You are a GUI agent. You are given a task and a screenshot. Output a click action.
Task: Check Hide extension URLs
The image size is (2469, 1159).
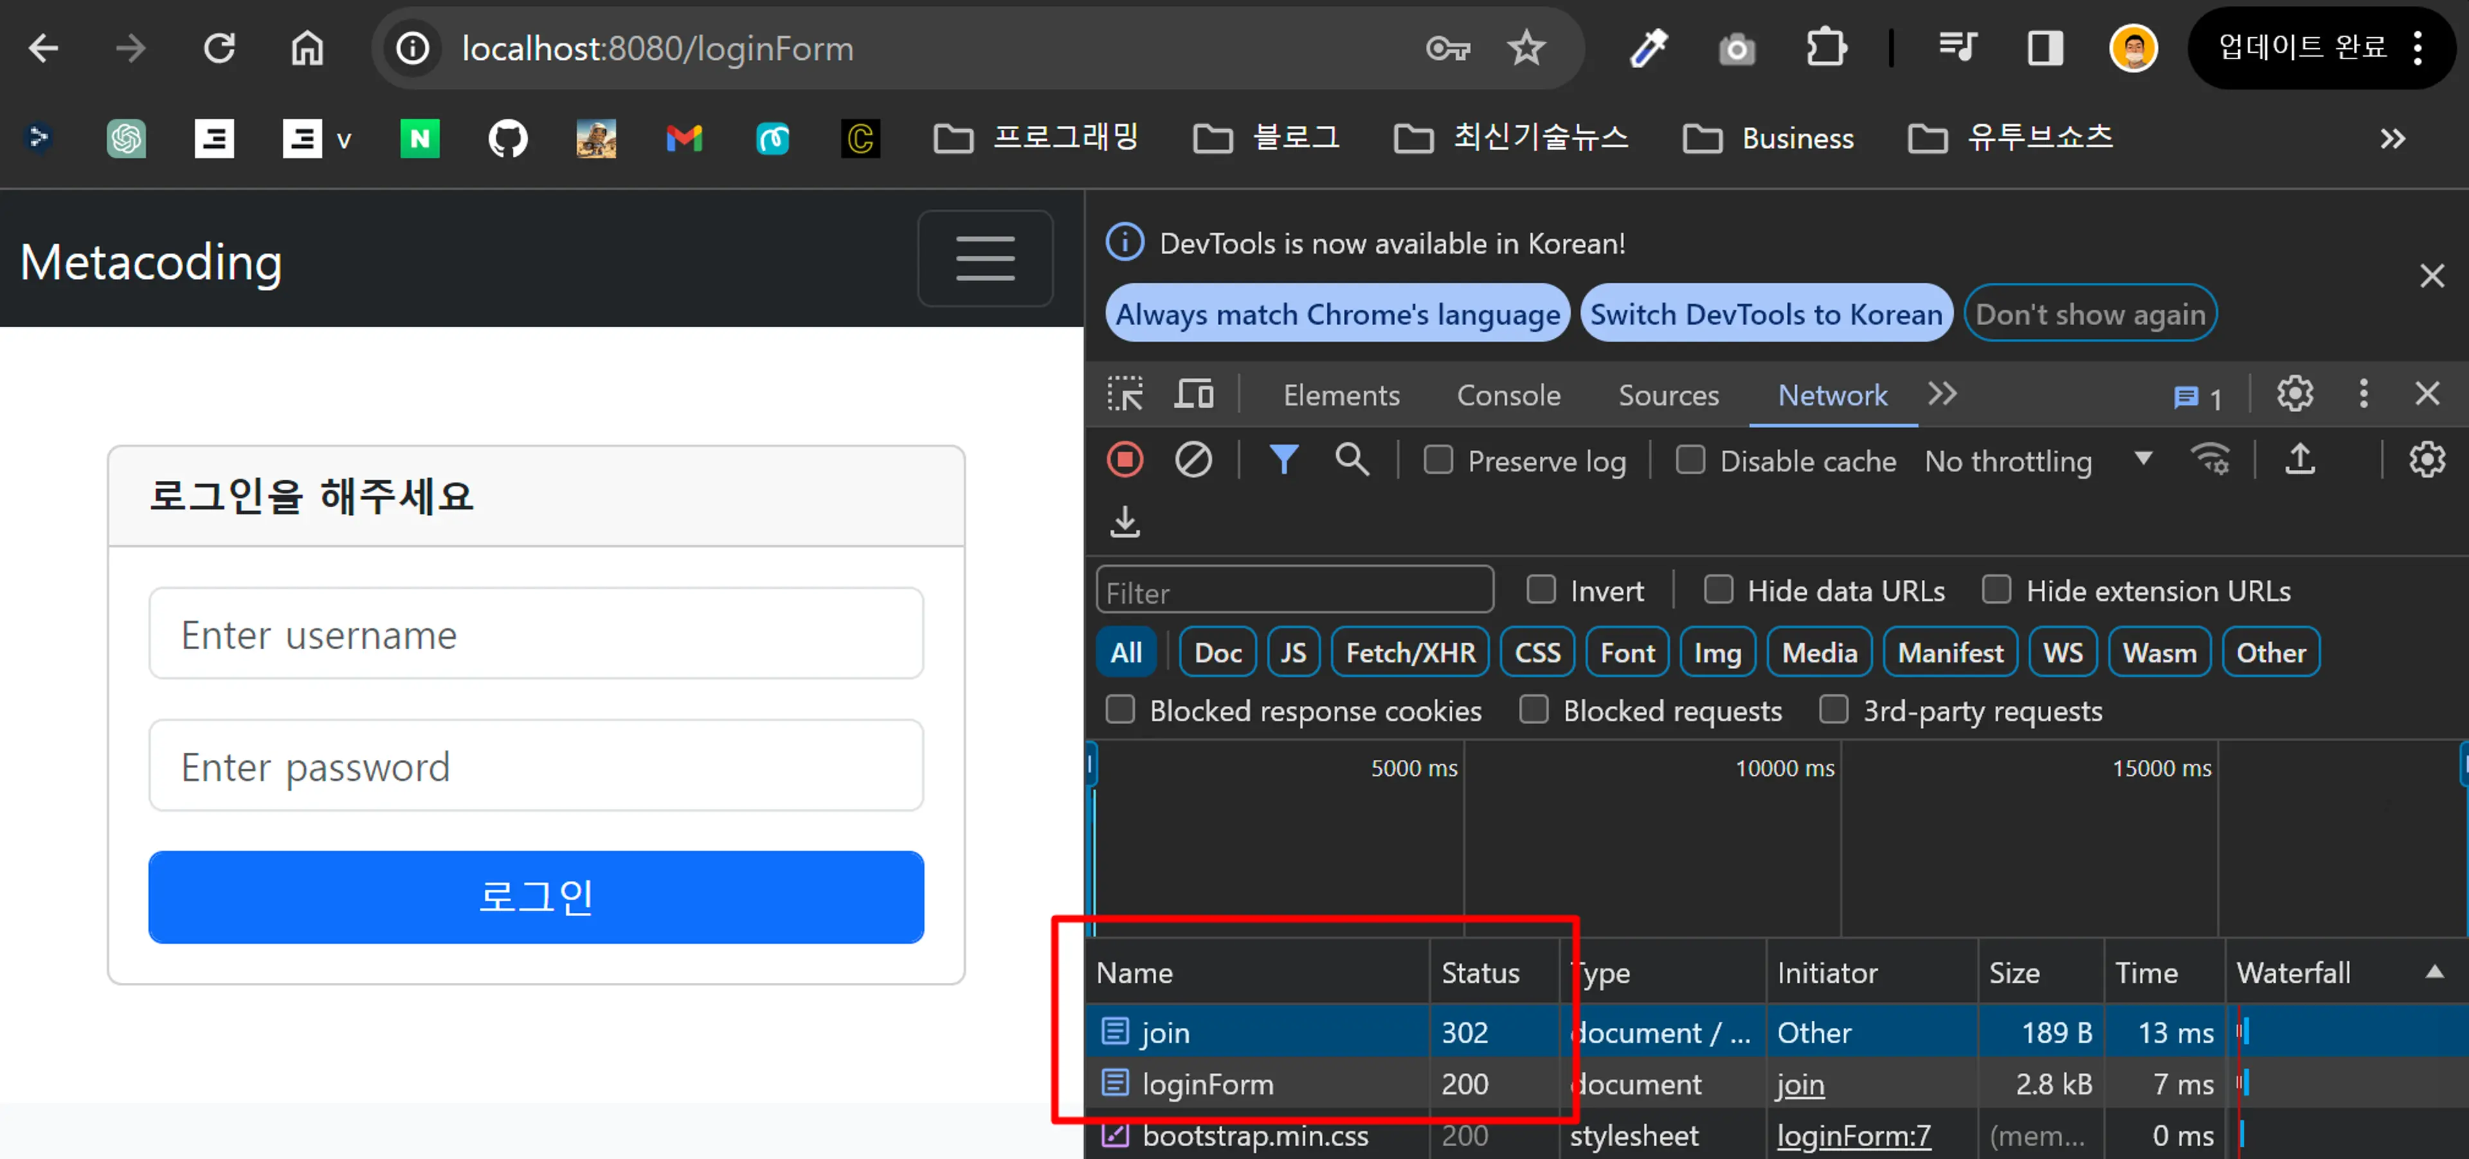[1996, 589]
